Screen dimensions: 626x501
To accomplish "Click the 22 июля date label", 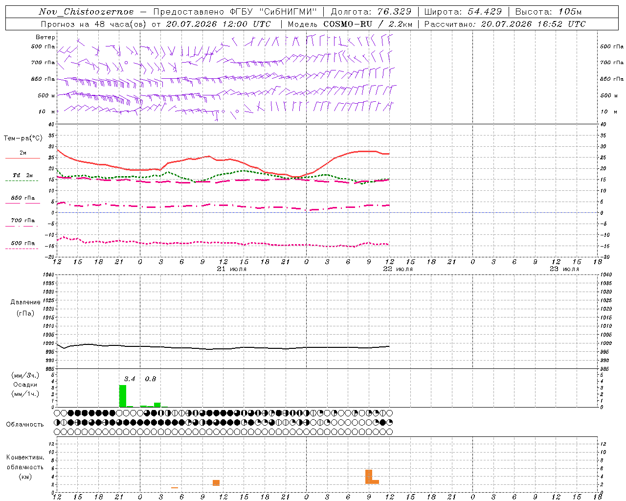I will 398,269.
